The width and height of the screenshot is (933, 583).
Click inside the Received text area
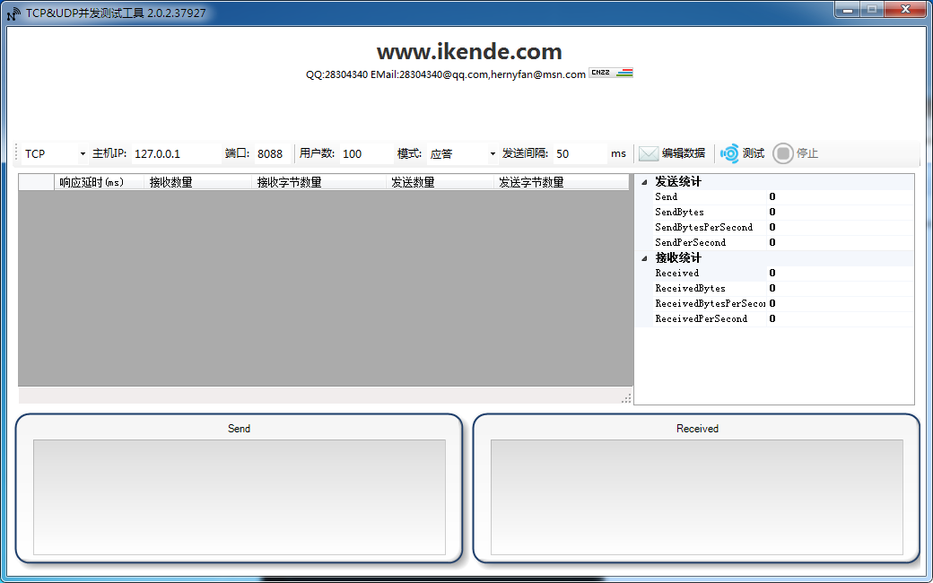(x=697, y=496)
